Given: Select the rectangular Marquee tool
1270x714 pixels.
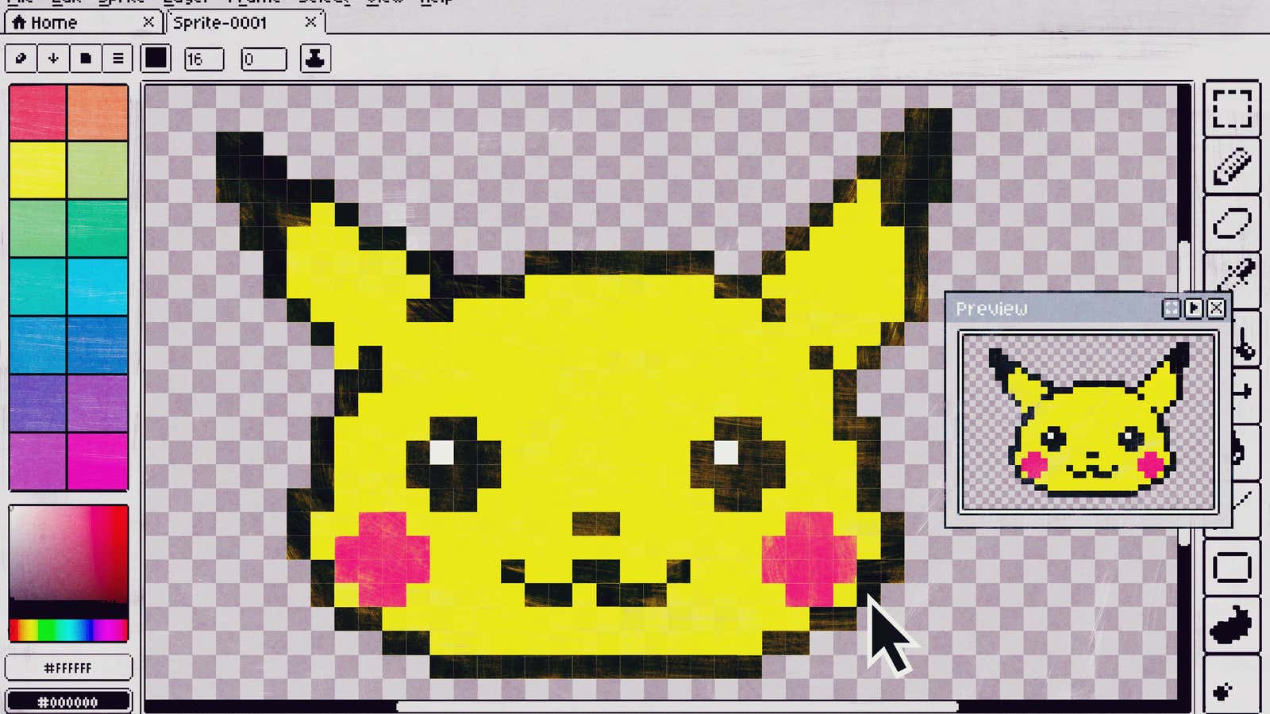Looking at the screenshot, I should pyautogui.click(x=1231, y=109).
